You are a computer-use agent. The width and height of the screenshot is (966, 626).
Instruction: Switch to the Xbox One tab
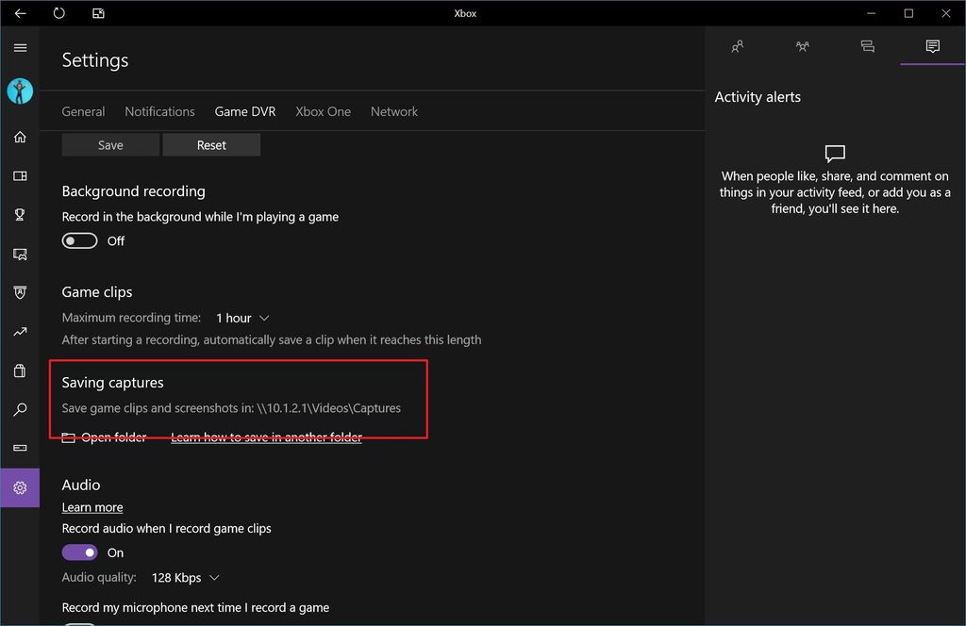(323, 111)
